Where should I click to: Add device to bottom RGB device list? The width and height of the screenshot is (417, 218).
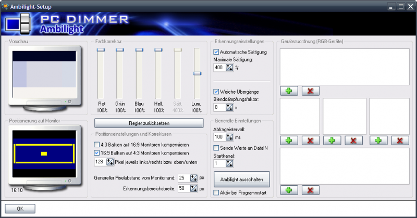tap(289, 190)
